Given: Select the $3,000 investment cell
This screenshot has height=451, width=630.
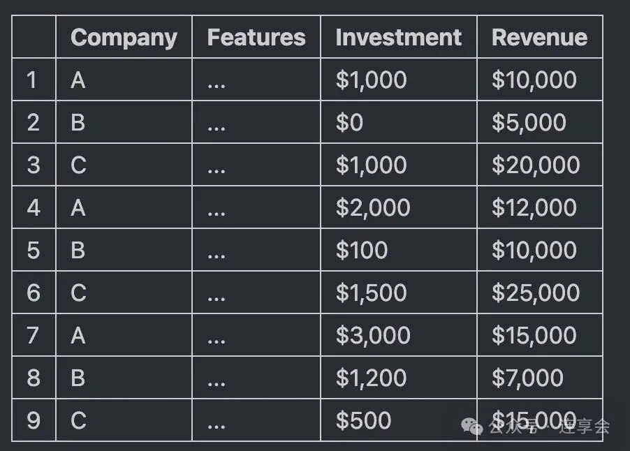Looking at the screenshot, I should pos(399,335).
